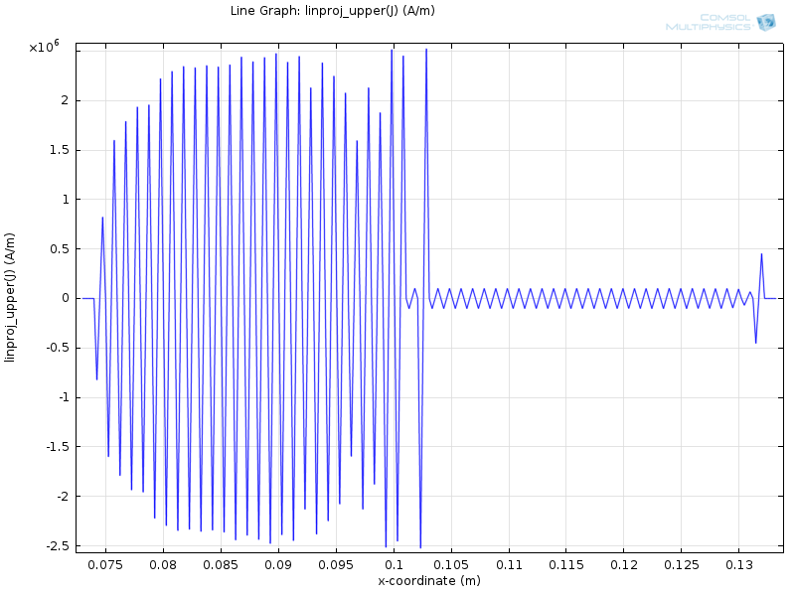Image resolution: width=795 pixels, height=596 pixels.
Task: Click the -1 y-axis tick label
Action: (61, 397)
